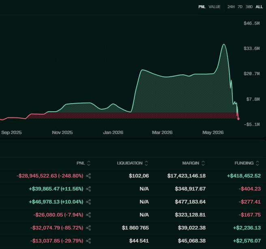Click the $1 860 765 liquidation value
The image size is (266, 249).
(x=135, y=228)
